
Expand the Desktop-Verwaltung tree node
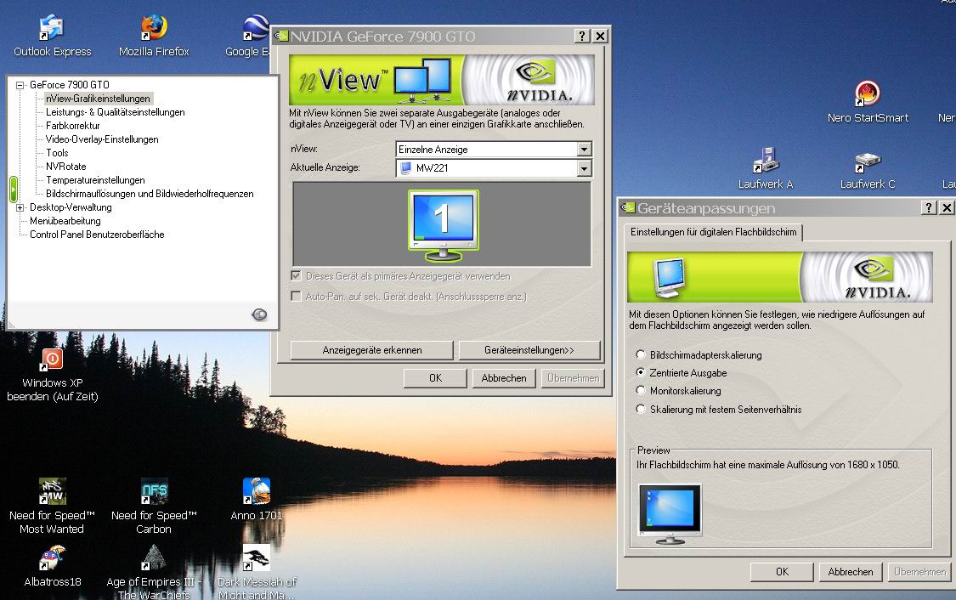coord(20,208)
